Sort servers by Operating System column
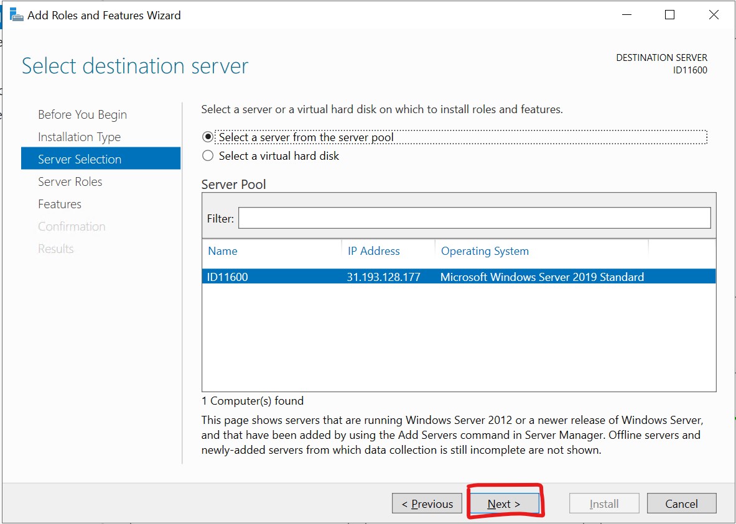Viewport: 736px width, 524px height. click(485, 251)
